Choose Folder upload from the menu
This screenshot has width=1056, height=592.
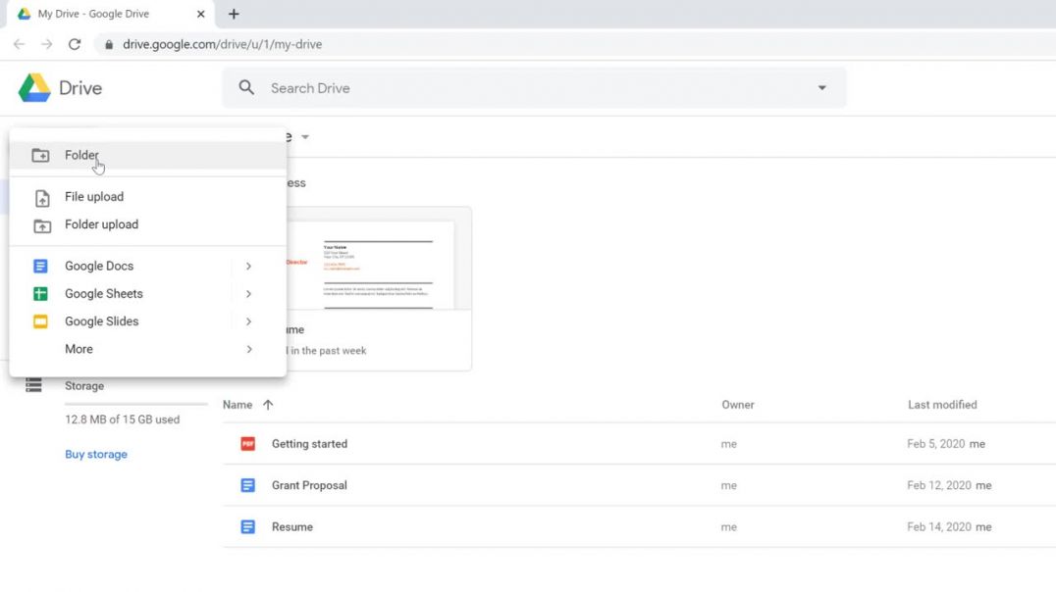coord(147,224)
